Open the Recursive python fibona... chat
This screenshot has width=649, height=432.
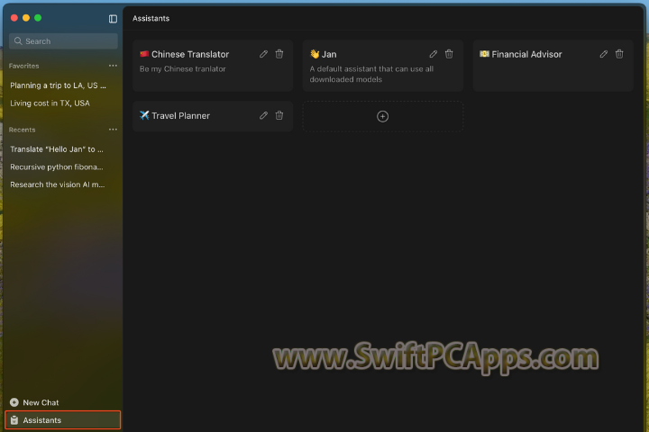point(57,167)
